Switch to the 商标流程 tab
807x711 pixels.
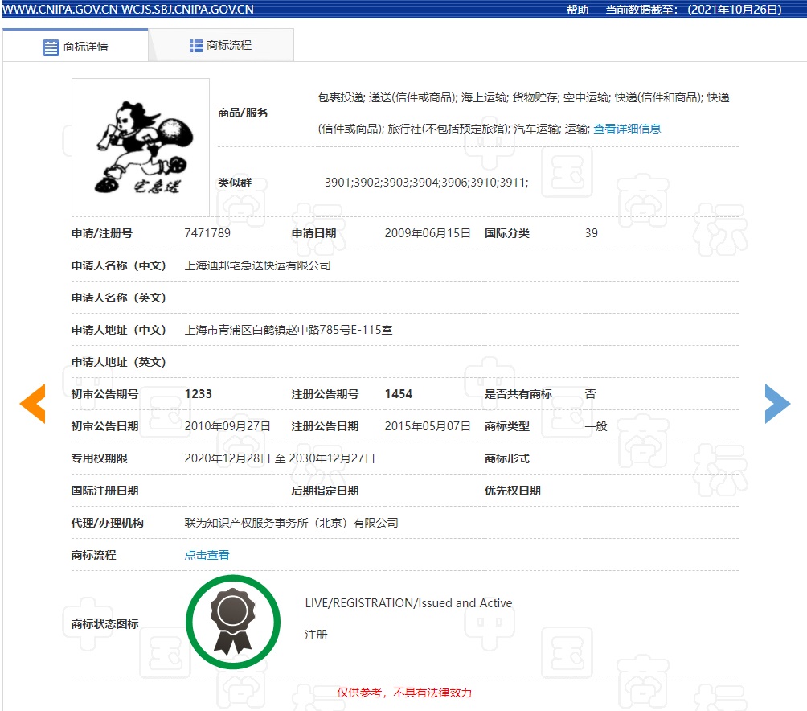[229, 46]
